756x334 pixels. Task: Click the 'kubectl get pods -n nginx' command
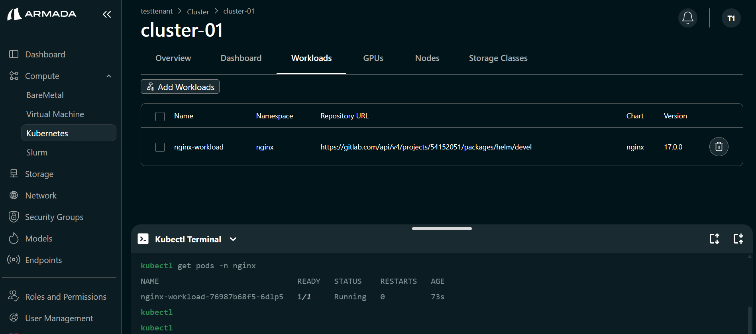(198, 266)
